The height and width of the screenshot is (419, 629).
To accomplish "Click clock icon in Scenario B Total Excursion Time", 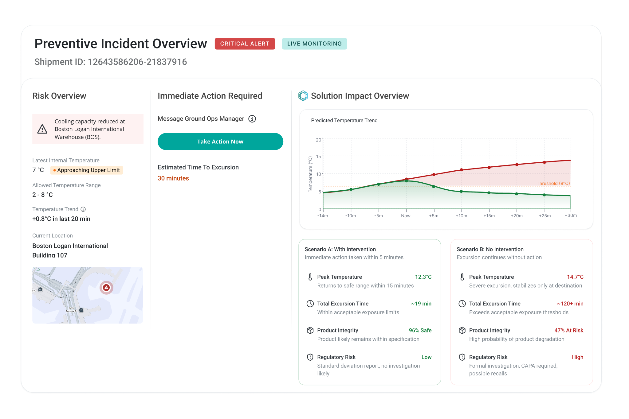I will [x=462, y=304].
